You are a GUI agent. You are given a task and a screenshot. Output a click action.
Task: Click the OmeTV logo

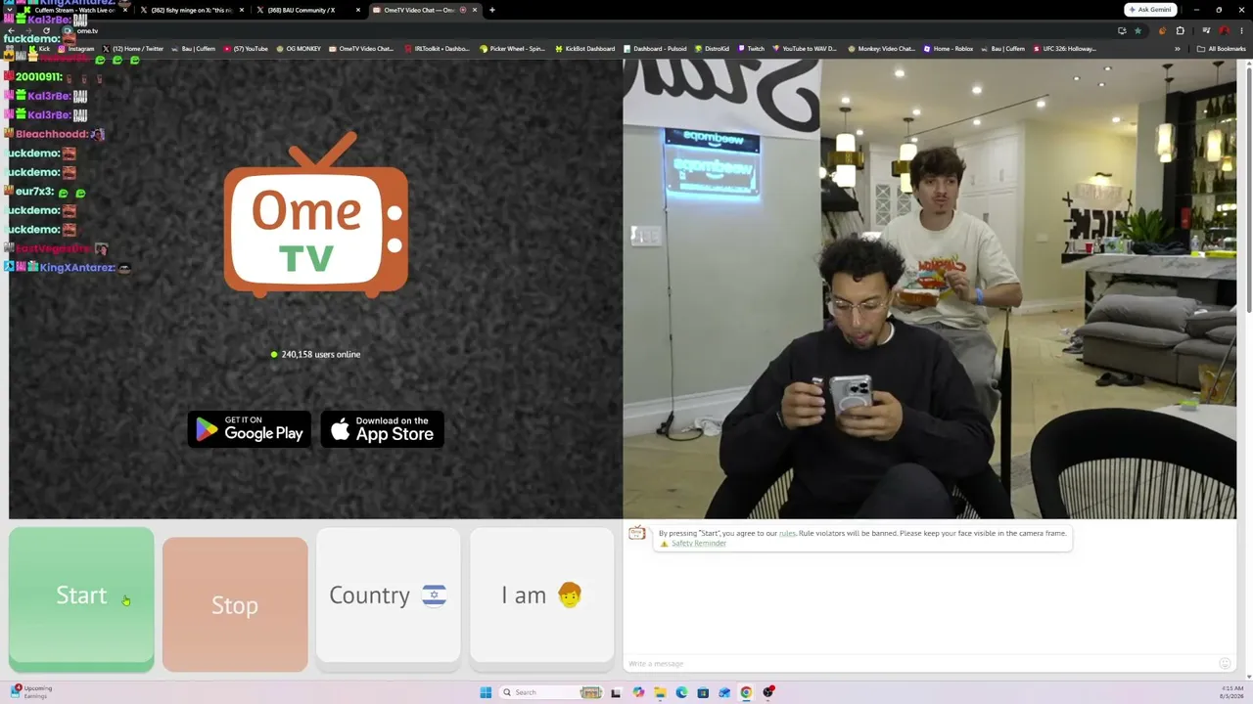[316, 215]
